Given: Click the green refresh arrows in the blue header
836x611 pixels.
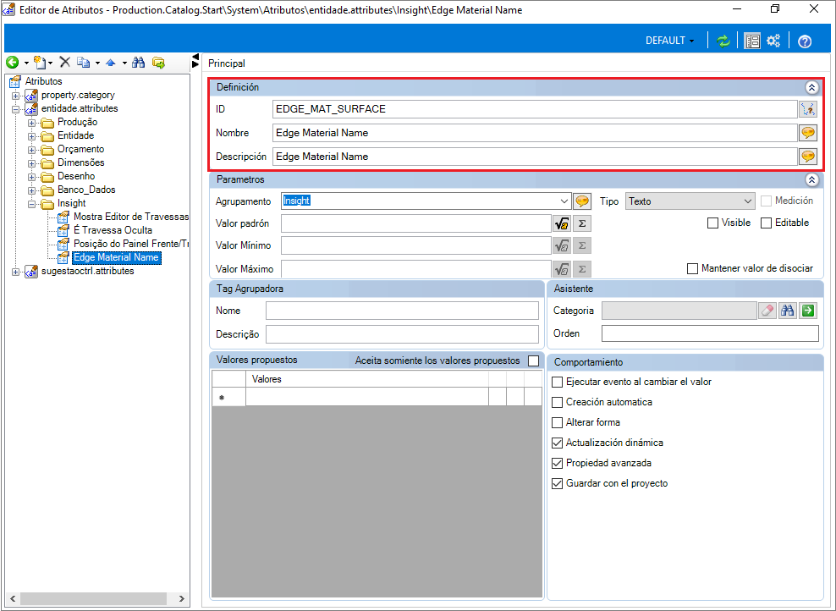Looking at the screenshot, I should click(x=723, y=41).
